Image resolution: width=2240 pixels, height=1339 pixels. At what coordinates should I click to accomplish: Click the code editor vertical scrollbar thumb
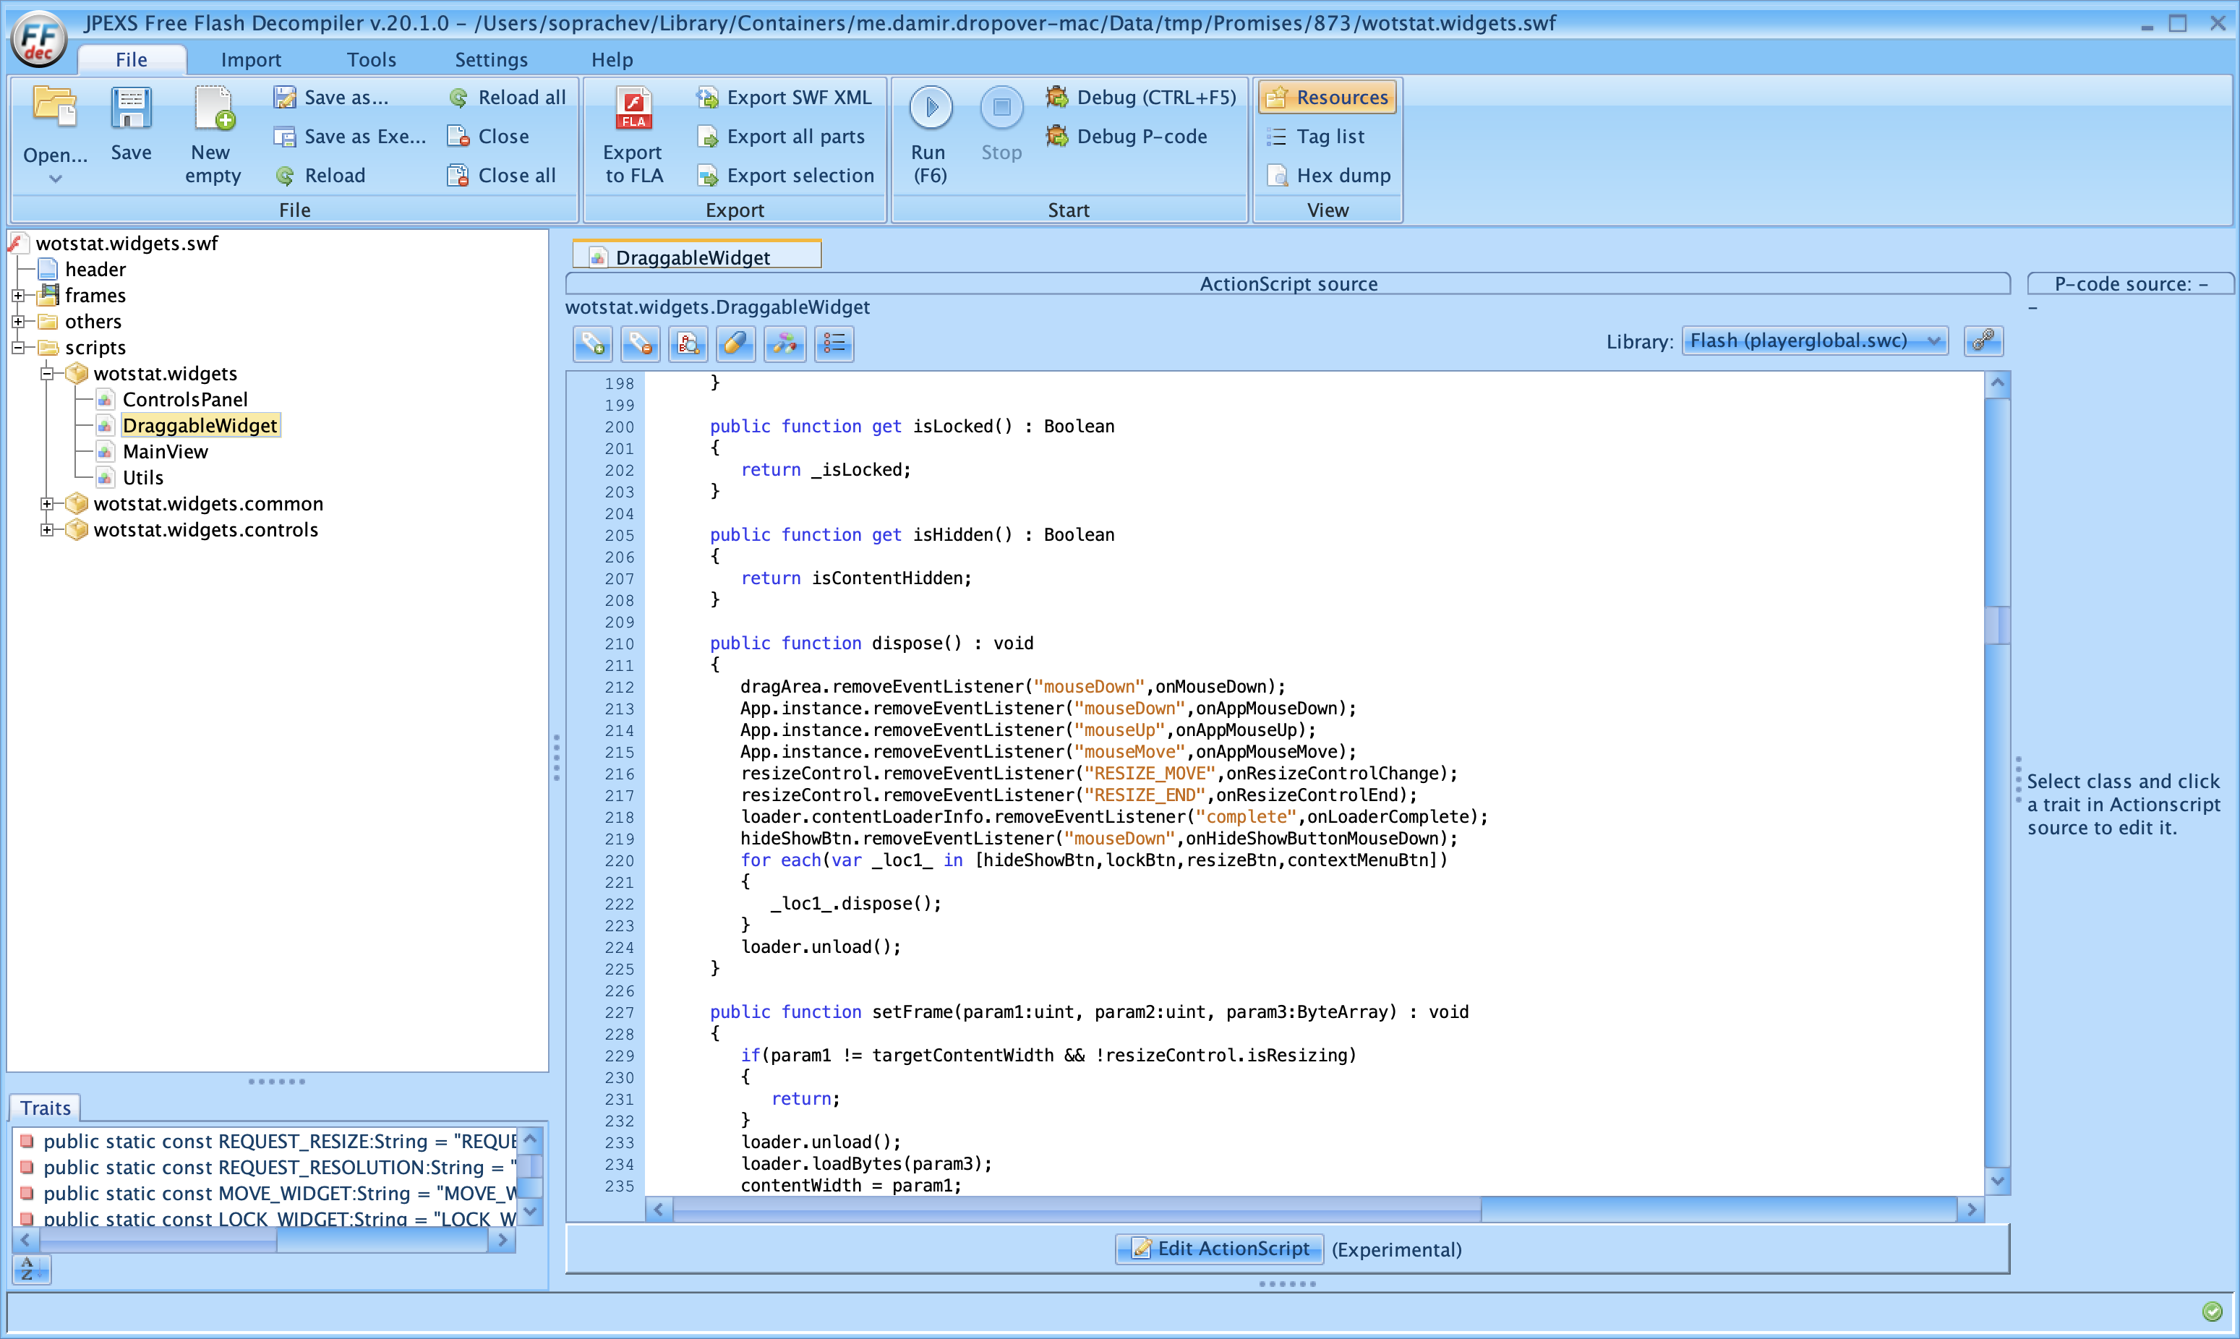(1997, 625)
